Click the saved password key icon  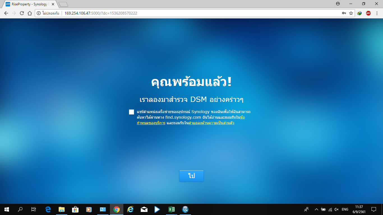click(344, 13)
